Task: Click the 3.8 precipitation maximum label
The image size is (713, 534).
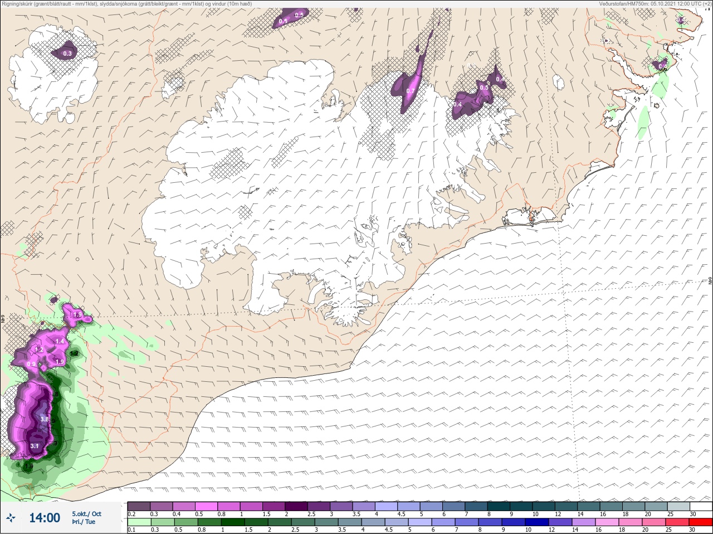Action: tap(45, 419)
